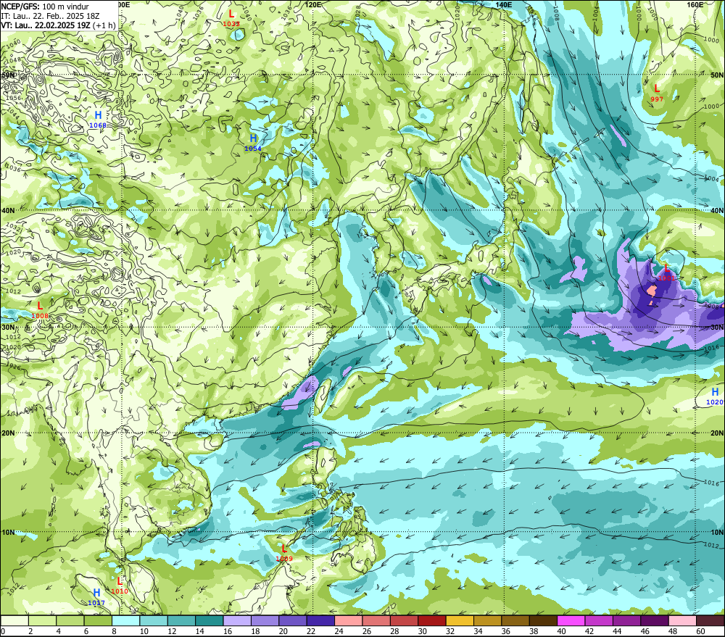
Task: Select the low pressure marker L 1001
Action: [666, 272]
